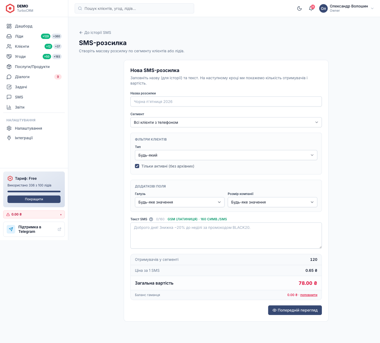Expand the Сегмент dropdown
Screen dimensions: 380x343
pyautogui.click(x=226, y=122)
